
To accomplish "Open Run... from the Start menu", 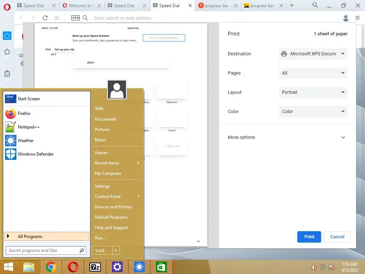I will [x=100, y=238].
